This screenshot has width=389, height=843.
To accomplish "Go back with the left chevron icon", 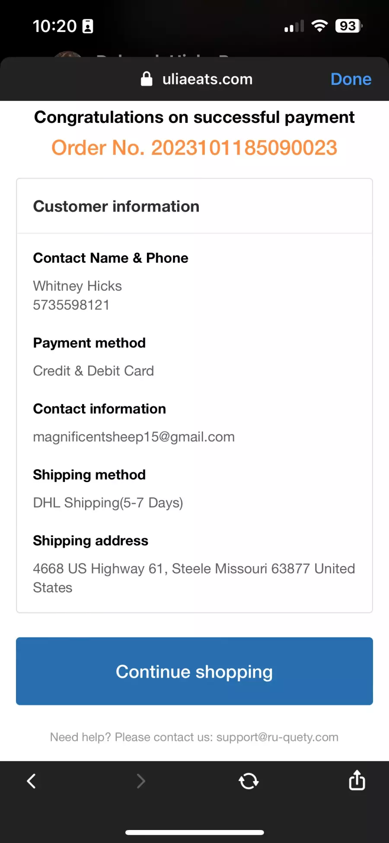I will tap(31, 781).
